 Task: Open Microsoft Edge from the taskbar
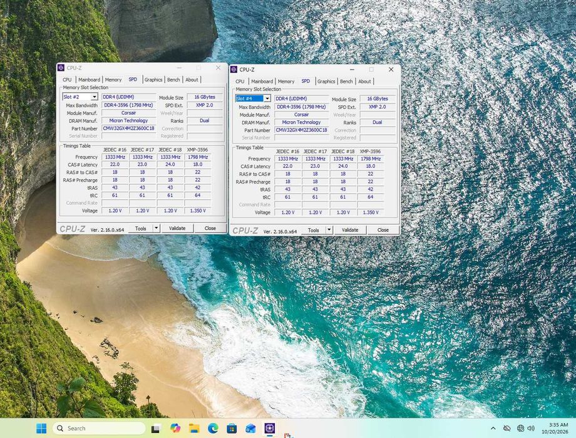(213, 428)
